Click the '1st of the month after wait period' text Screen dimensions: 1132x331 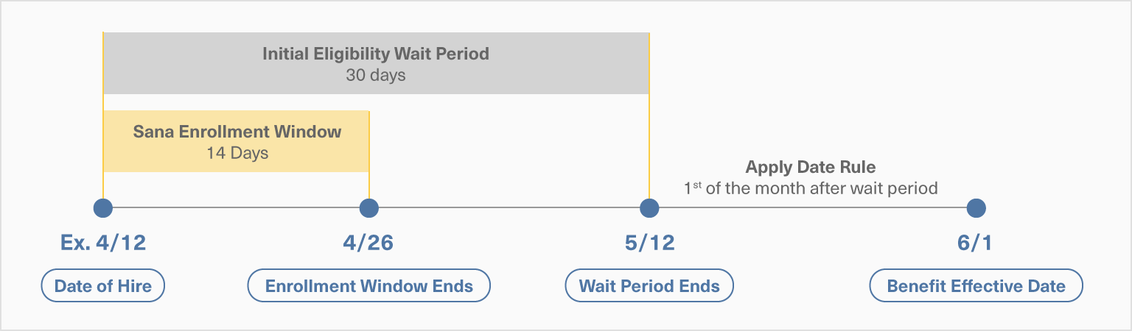pos(811,188)
